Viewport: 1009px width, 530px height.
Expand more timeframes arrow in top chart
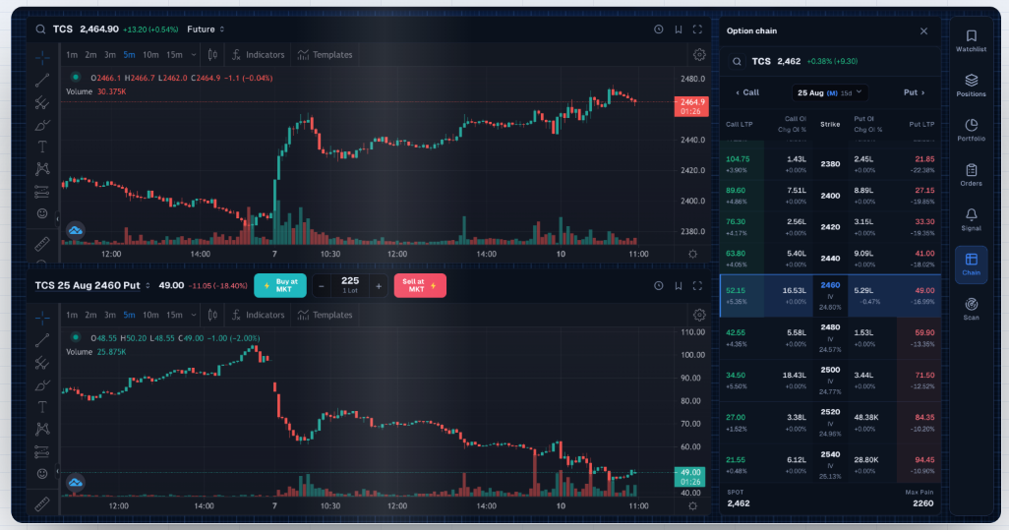point(193,55)
